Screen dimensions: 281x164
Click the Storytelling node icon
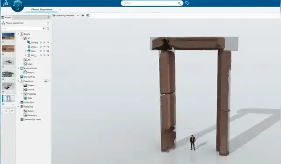click(22, 77)
